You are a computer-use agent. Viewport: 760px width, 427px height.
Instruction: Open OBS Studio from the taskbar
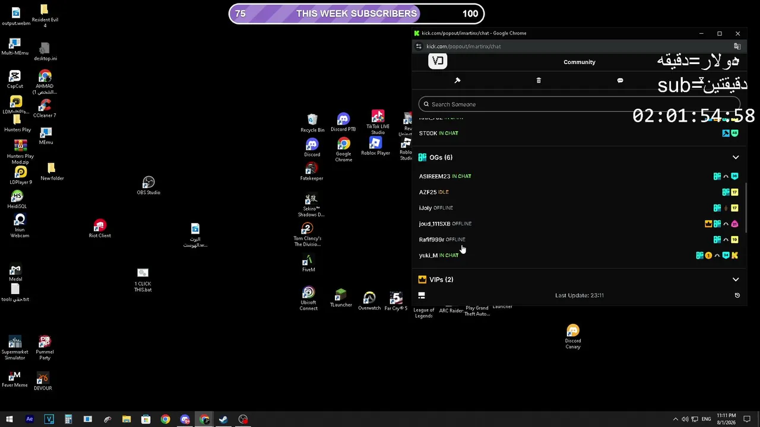click(x=243, y=419)
